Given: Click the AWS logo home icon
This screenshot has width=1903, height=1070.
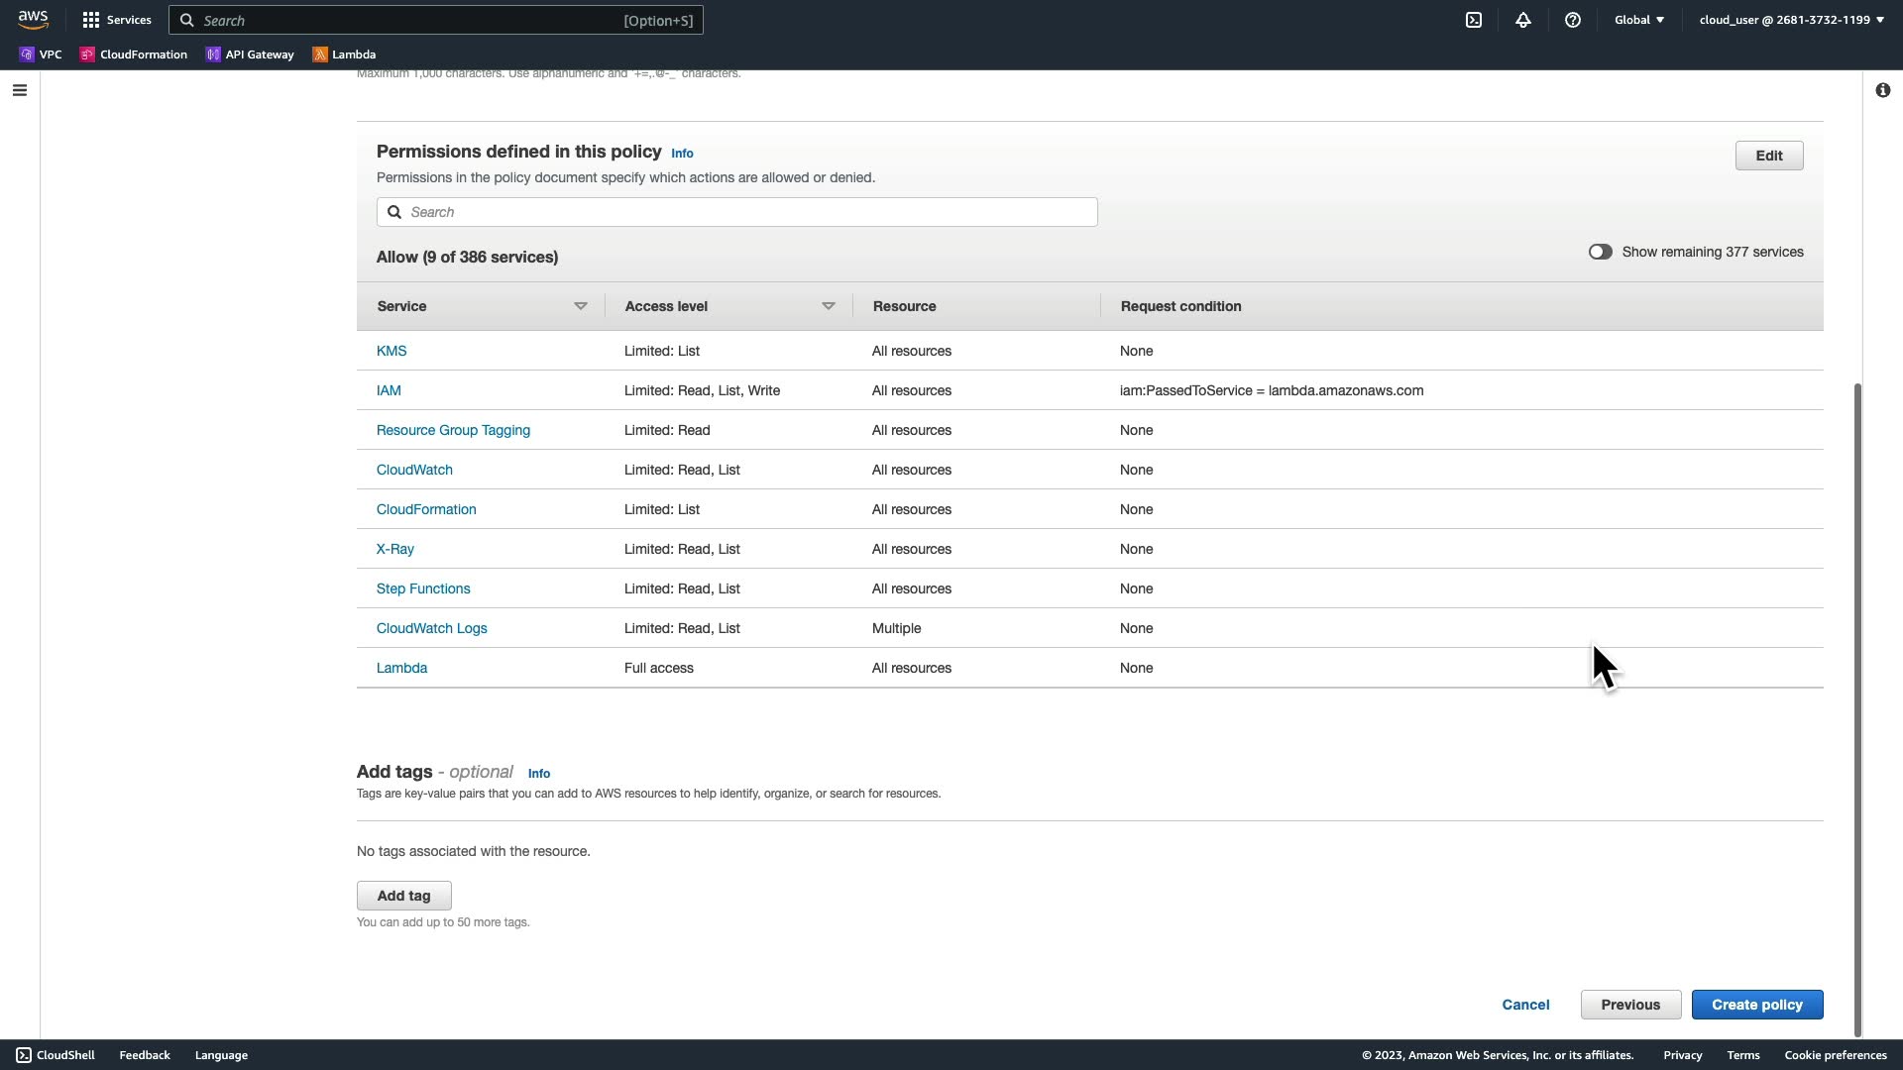Looking at the screenshot, I should pos(33,20).
